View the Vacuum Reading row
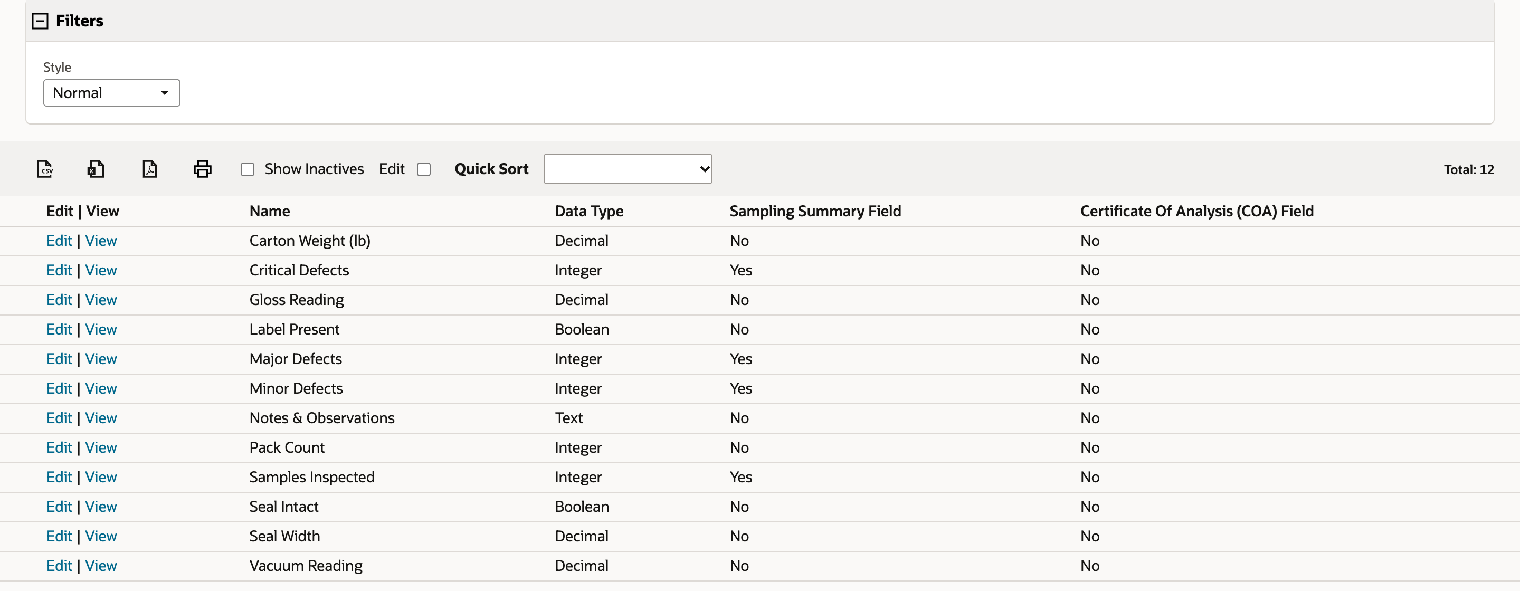The height and width of the screenshot is (591, 1520). (101, 565)
